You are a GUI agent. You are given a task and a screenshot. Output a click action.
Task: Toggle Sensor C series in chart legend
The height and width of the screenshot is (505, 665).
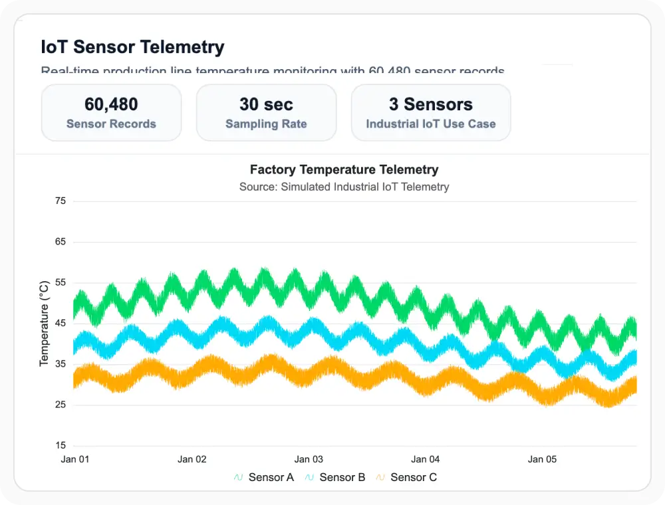tap(406, 478)
